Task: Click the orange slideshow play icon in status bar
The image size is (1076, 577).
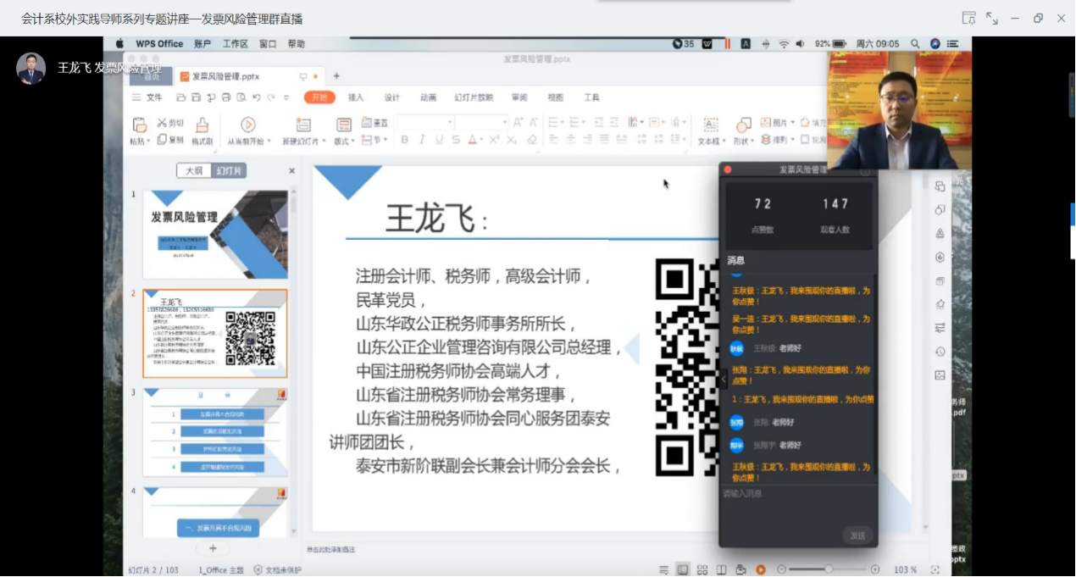Action: click(760, 569)
